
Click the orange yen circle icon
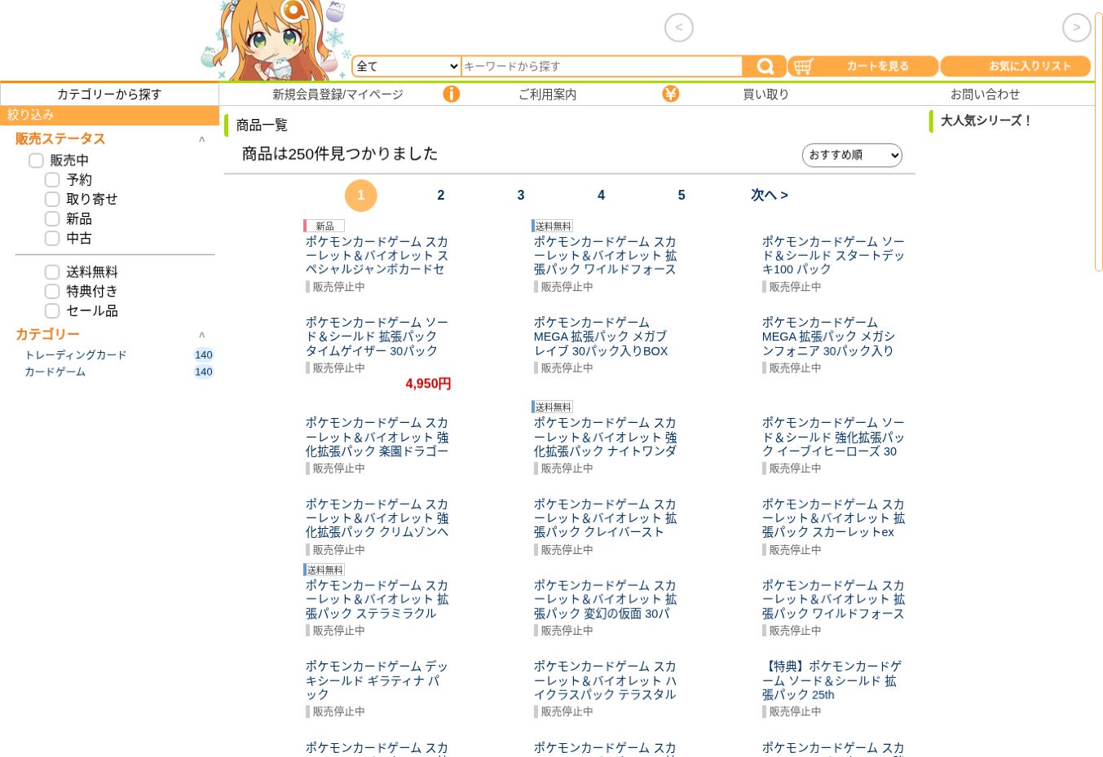pyautogui.click(x=670, y=94)
